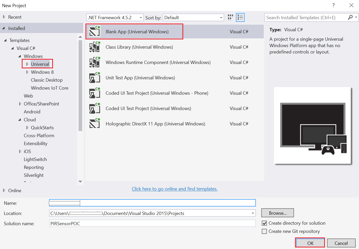Switch to small icons view
This screenshot has width=359, height=249.
coord(231,17)
